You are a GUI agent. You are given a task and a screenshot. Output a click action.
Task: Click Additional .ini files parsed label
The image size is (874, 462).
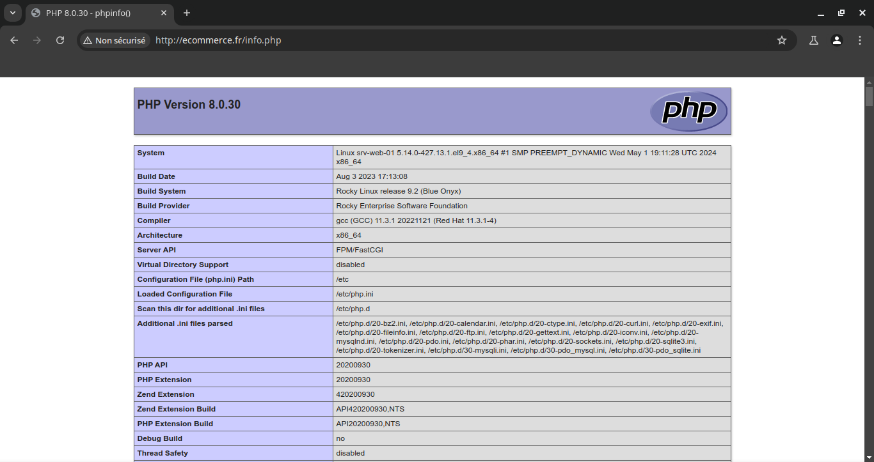point(185,323)
